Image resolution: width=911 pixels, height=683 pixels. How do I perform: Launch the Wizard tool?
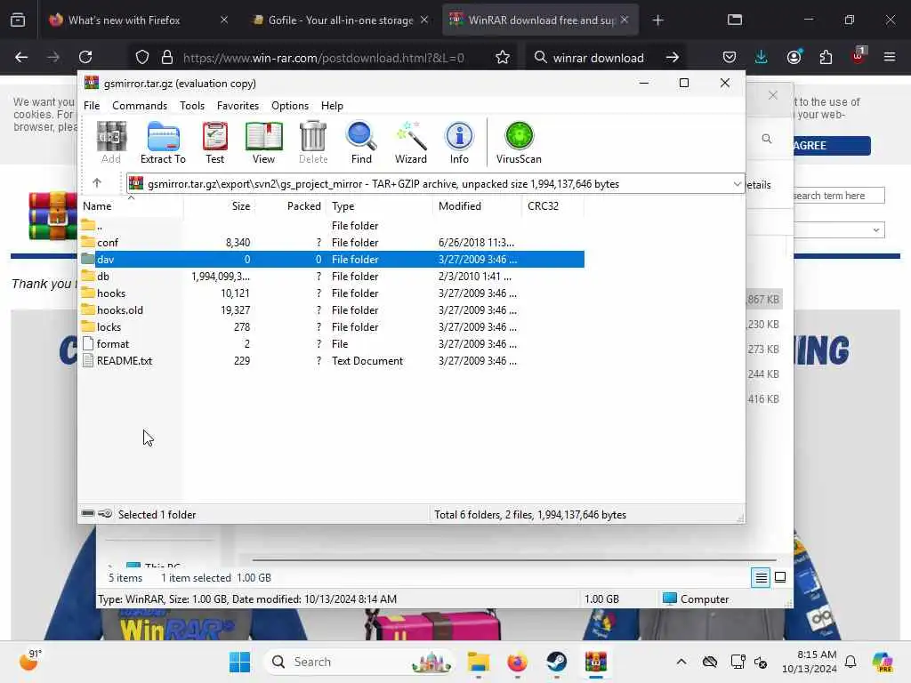coord(411,143)
